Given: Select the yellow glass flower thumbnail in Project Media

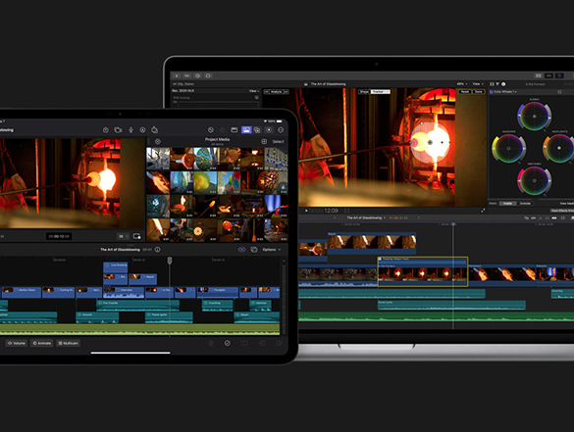Looking at the screenshot, I should coord(205,183).
